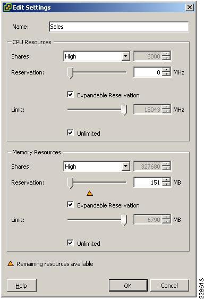Toggle memory Expandable Reservation checkbox
Screen dimensions: 204x299
click(70, 205)
